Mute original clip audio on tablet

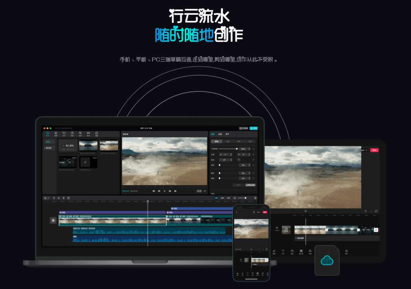point(277,228)
